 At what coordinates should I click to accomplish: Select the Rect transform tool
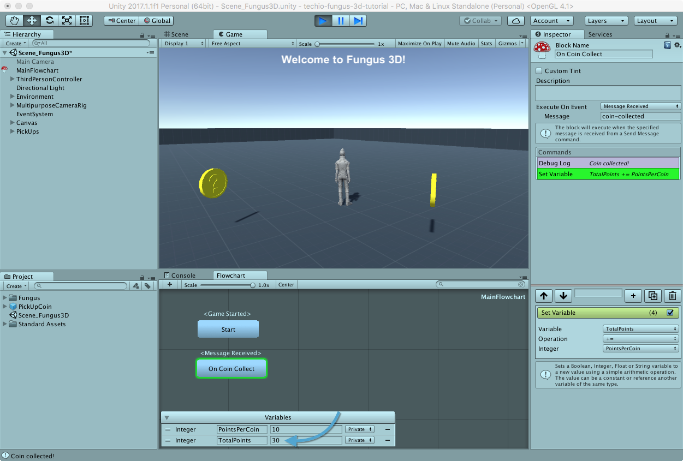click(x=84, y=21)
